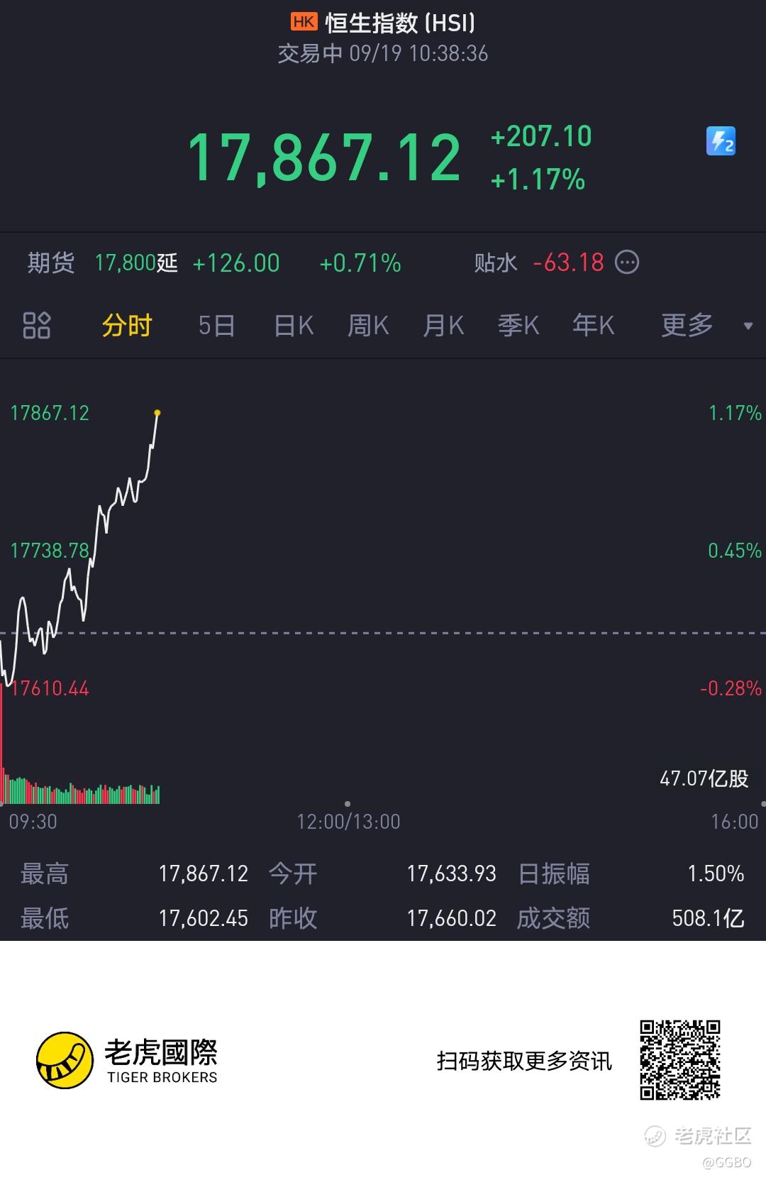
Task: Click the yellow latest-price dot on chart
Action: [x=157, y=412]
